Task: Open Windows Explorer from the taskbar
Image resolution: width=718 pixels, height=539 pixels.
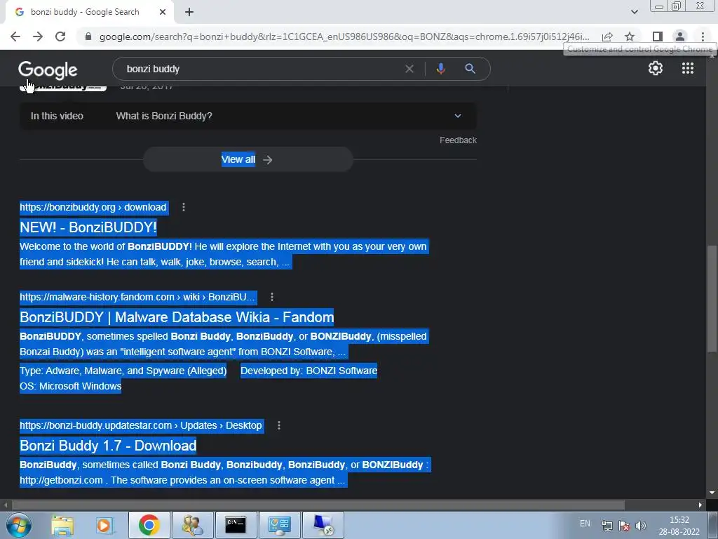Action: click(62, 525)
